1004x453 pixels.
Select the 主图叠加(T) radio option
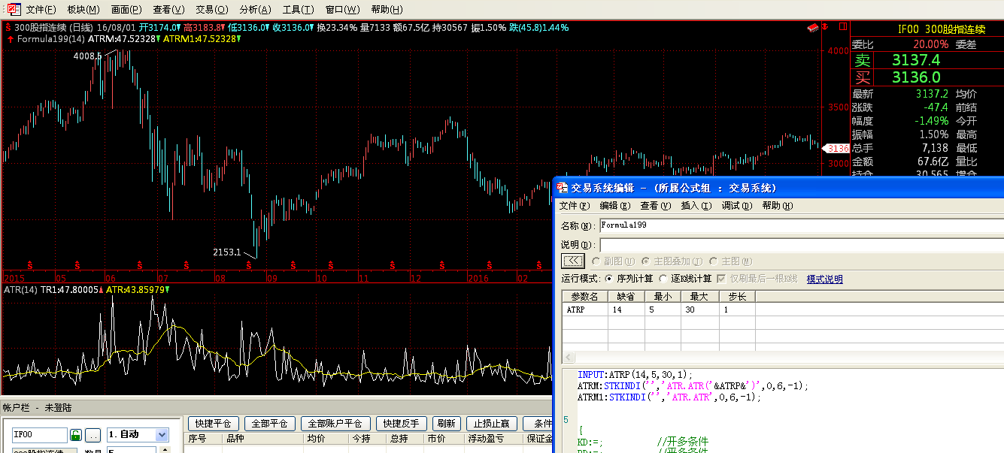click(x=645, y=261)
